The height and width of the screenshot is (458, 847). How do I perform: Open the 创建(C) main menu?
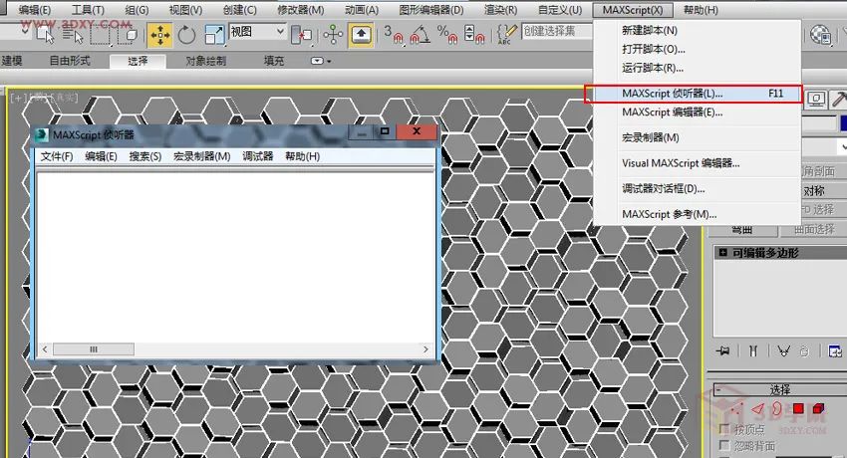tap(240, 10)
